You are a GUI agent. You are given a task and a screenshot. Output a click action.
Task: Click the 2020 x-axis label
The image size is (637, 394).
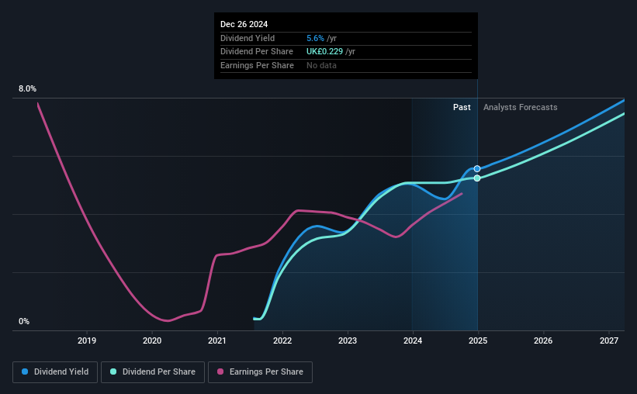[152, 340]
